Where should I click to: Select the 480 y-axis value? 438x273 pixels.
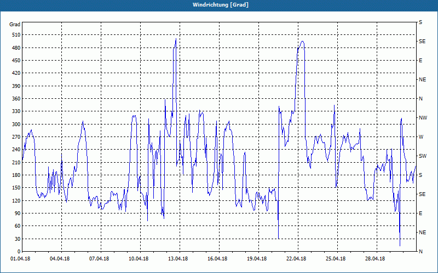point(16,48)
